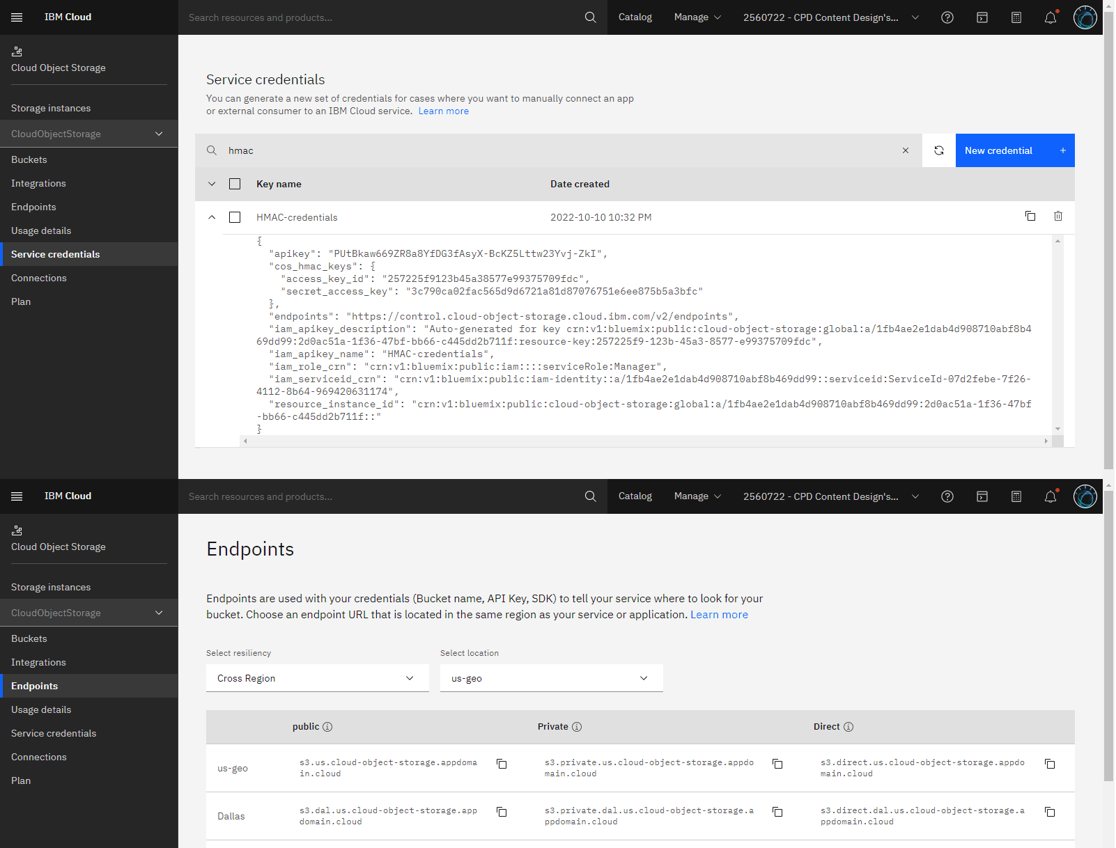Open Catalog link in bottom header
Screen dimensions: 1116x848
(635, 496)
